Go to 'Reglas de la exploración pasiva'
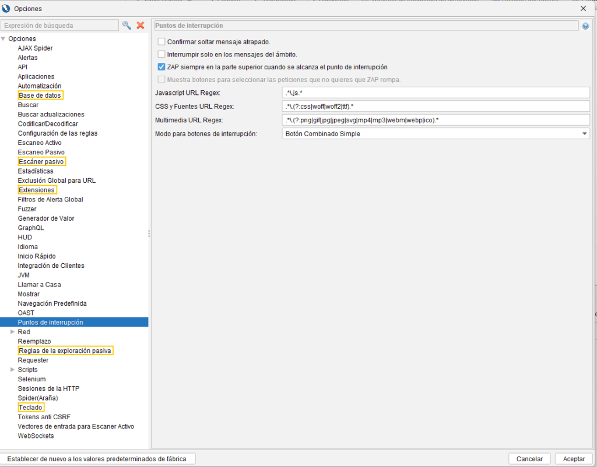The width and height of the screenshot is (597, 467). coord(65,351)
